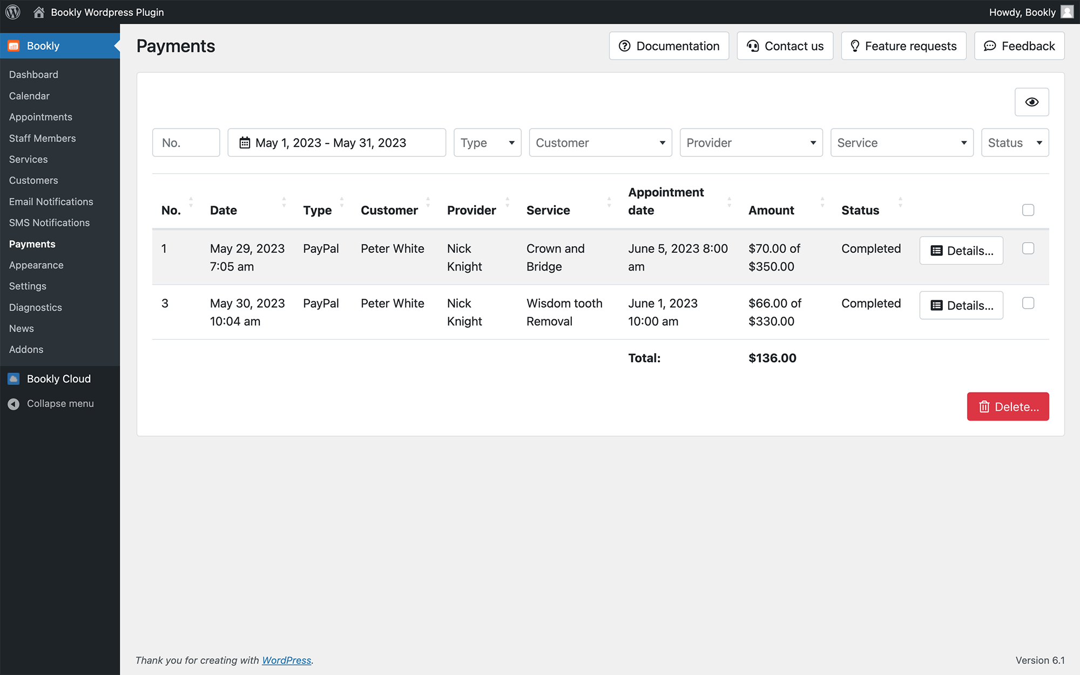Open the Status filter dropdown
1080x675 pixels.
pyautogui.click(x=1015, y=143)
